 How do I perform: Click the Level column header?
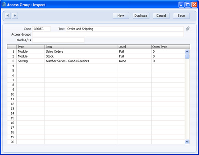coord(135,47)
